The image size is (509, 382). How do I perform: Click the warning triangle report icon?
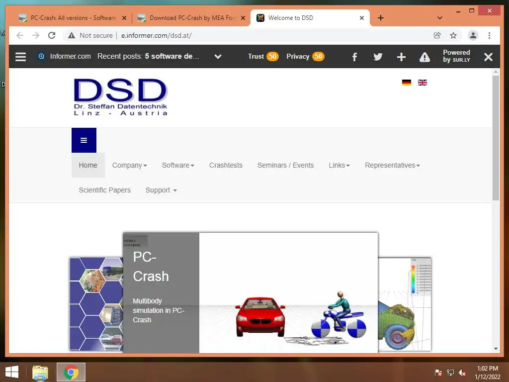[424, 57]
